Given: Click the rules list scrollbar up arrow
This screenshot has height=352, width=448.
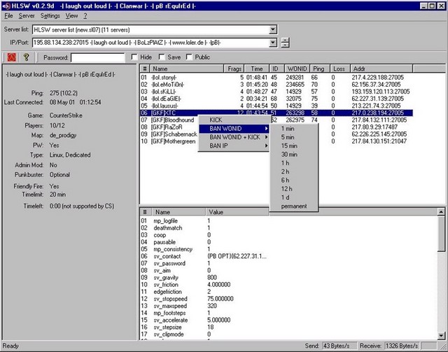Looking at the screenshot, I should click(441, 212).
